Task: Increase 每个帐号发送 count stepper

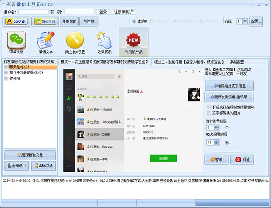Action: click(216, 126)
